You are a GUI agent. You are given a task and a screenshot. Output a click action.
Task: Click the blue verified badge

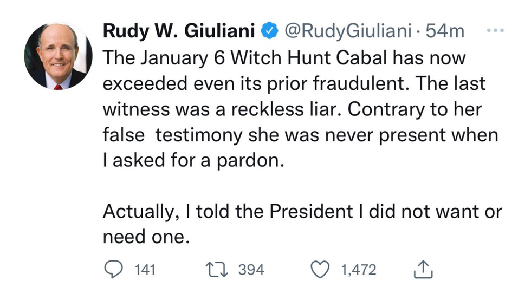click(x=268, y=32)
